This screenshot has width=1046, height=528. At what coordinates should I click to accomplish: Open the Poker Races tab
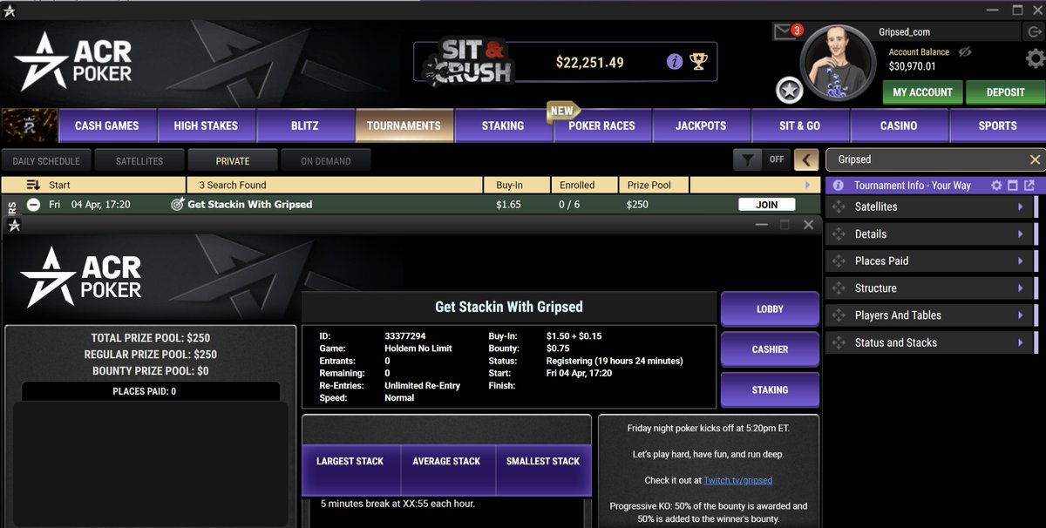[x=601, y=125]
